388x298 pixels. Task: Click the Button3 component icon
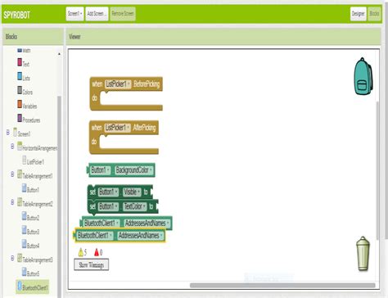click(x=25, y=230)
